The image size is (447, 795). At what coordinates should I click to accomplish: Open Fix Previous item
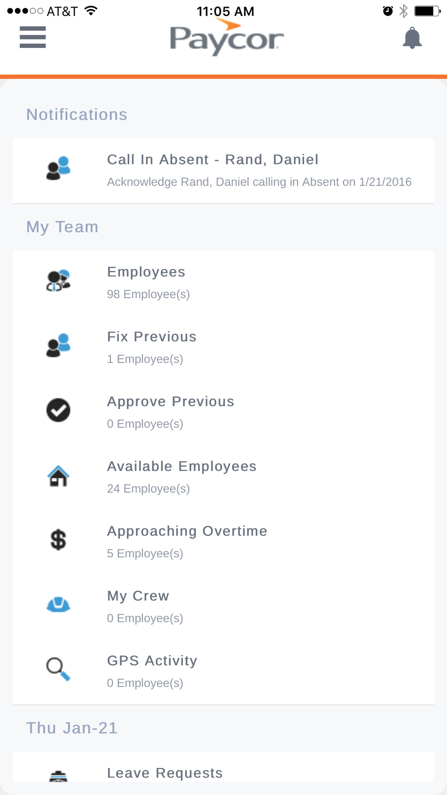pyautogui.click(x=223, y=348)
